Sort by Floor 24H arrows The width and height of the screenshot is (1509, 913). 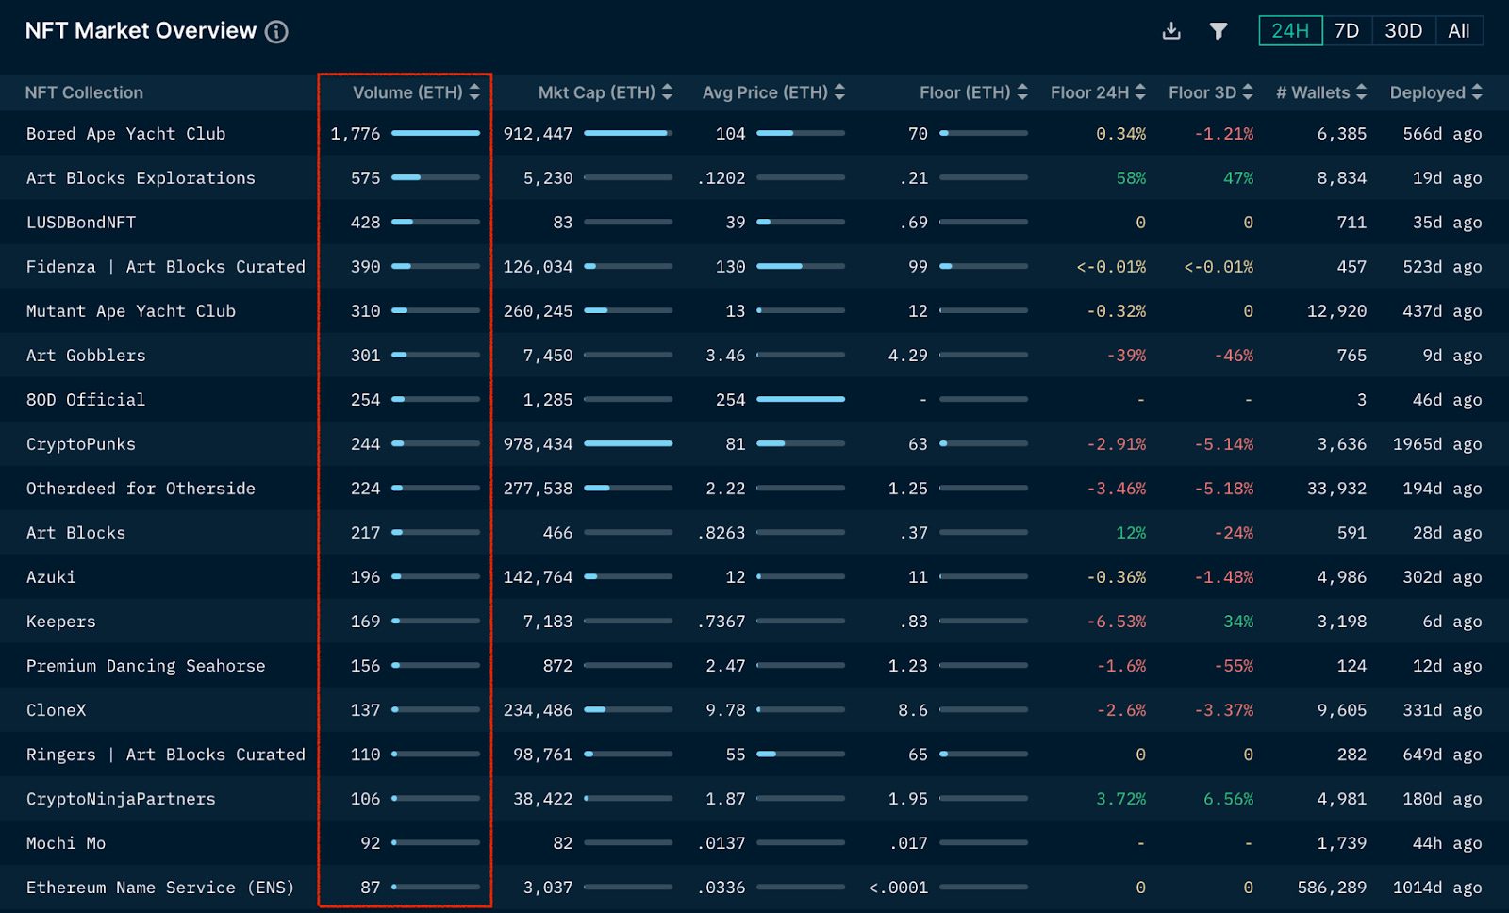point(1140,92)
